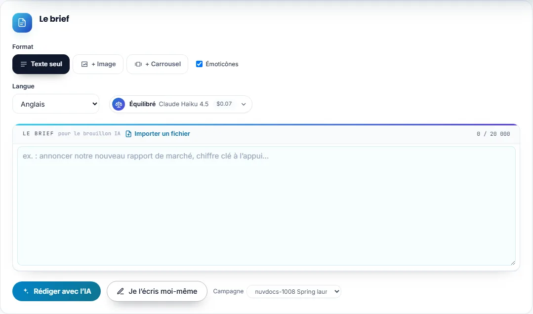The width and height of the screenshot is (533, 314).
Task: Click the $0.07 cost label
Action: (x=224, y=104)
